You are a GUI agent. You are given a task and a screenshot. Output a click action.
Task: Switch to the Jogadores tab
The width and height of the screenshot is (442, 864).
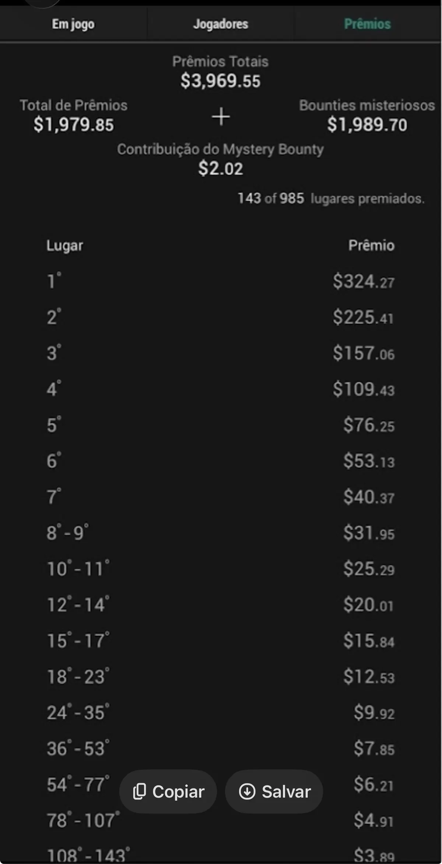tap(221, 24)
